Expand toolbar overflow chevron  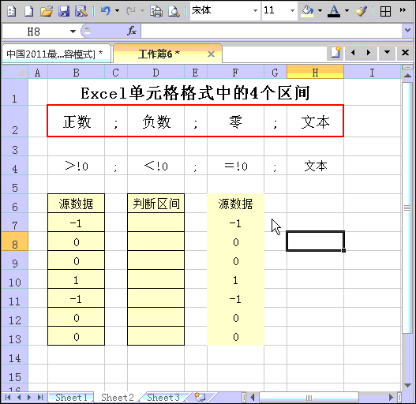403,10
